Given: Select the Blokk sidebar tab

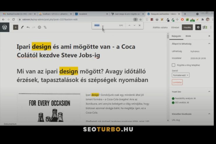Looking at the screenshot, I should coord(188,36).
